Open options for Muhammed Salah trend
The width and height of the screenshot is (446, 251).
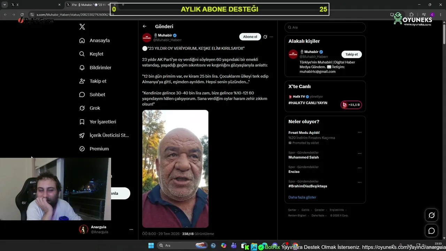360,153
